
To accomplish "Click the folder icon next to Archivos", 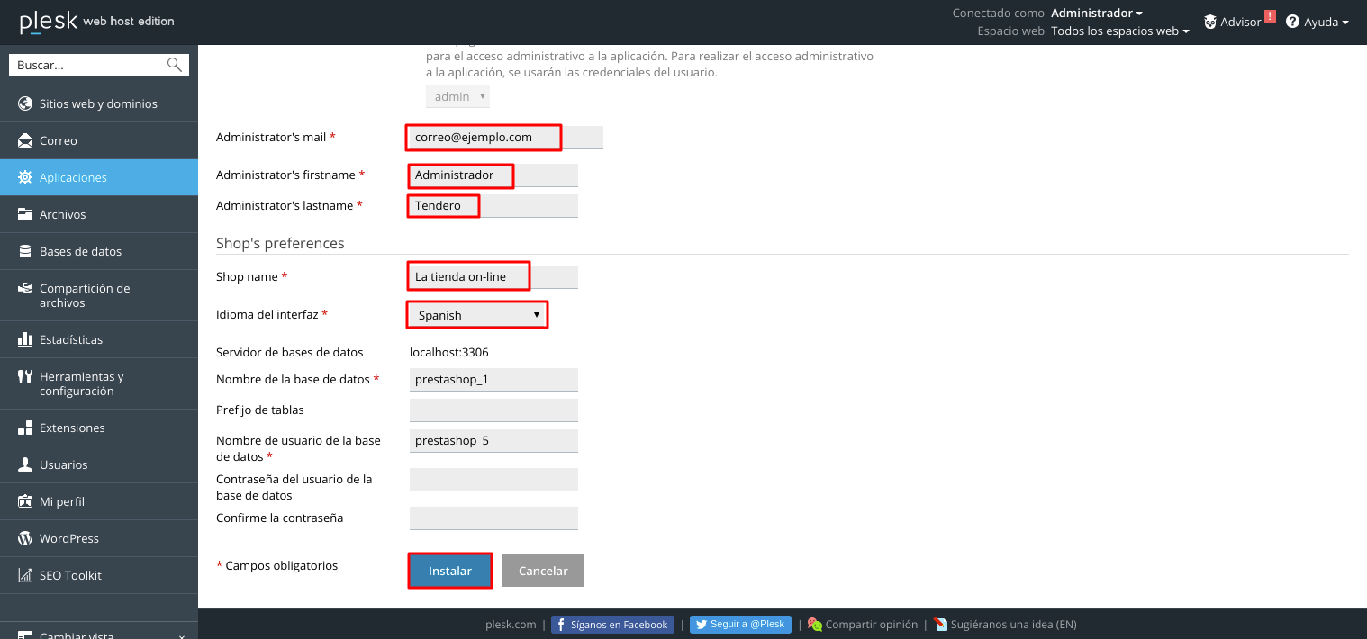I will click(24, 214).
